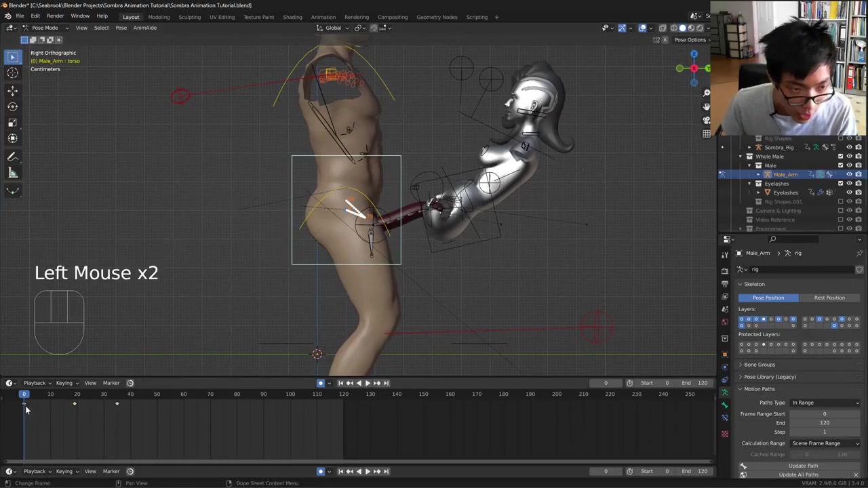Click the play animation button in timeline
This screenshot has width=868, height=488.
click(368, 383)
